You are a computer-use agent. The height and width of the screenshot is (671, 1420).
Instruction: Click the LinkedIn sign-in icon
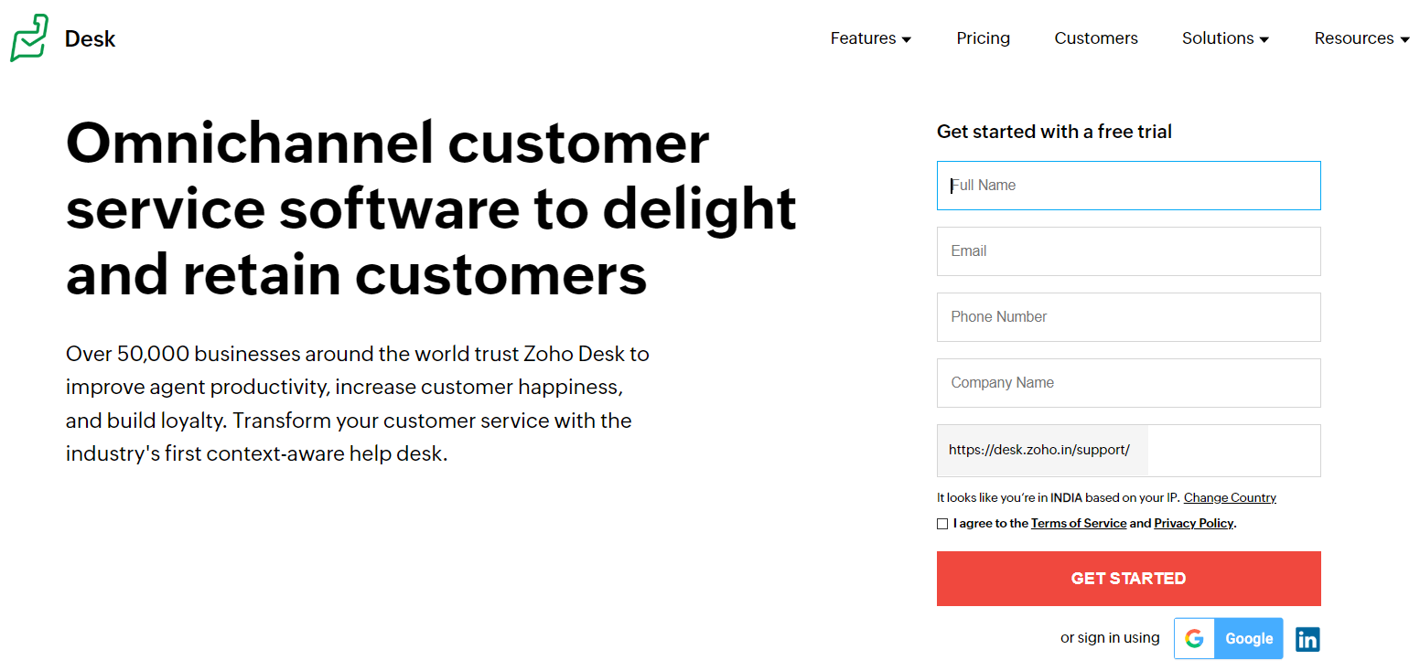[x=1307, y=639]
